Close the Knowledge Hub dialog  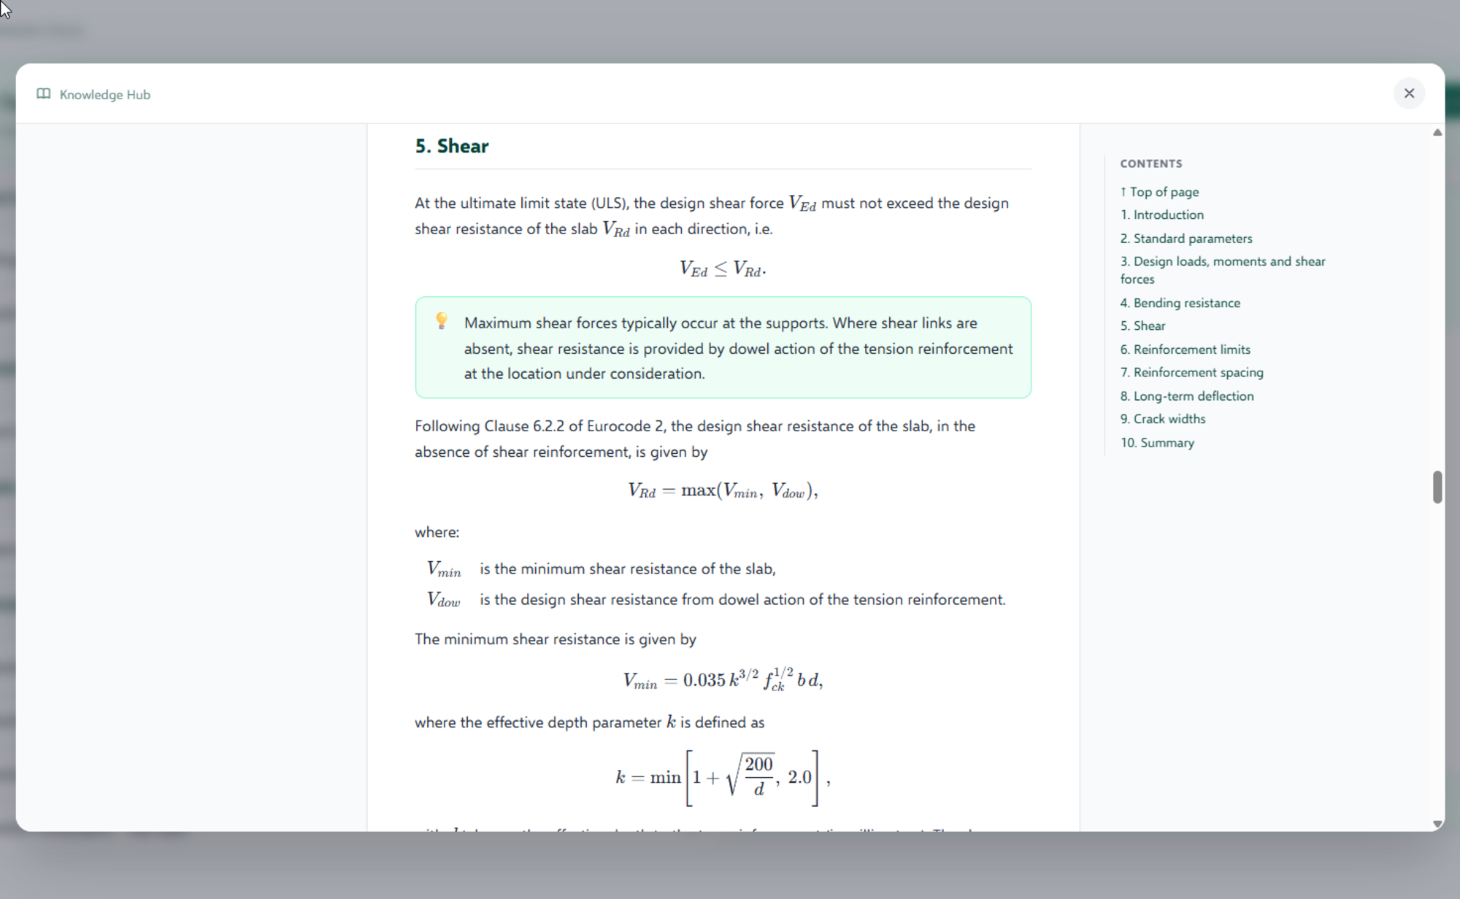tap(1408, 93)
